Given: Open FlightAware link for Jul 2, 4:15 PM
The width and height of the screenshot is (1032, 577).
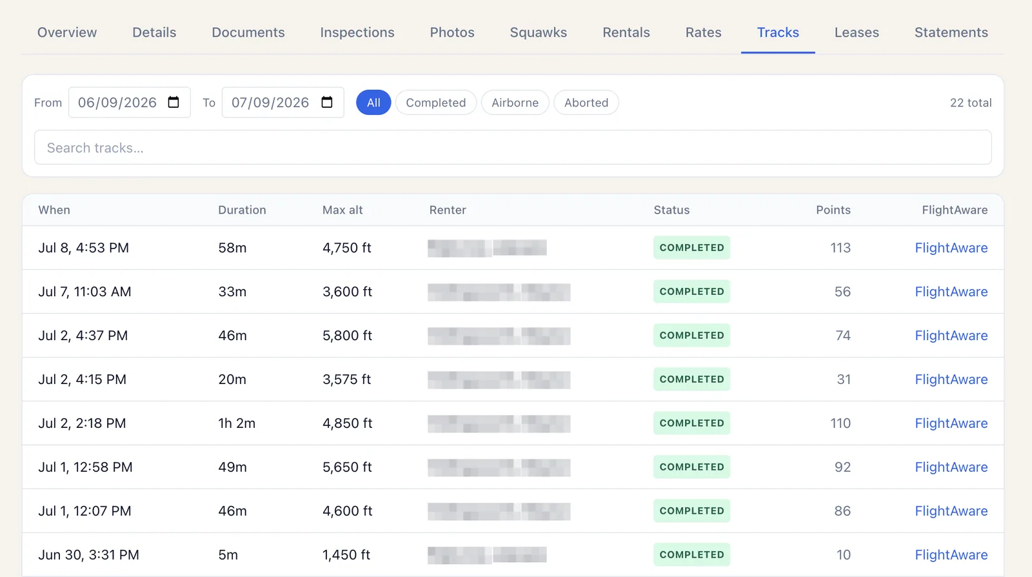Looking at the screenshot, I should tap(951, 380).
